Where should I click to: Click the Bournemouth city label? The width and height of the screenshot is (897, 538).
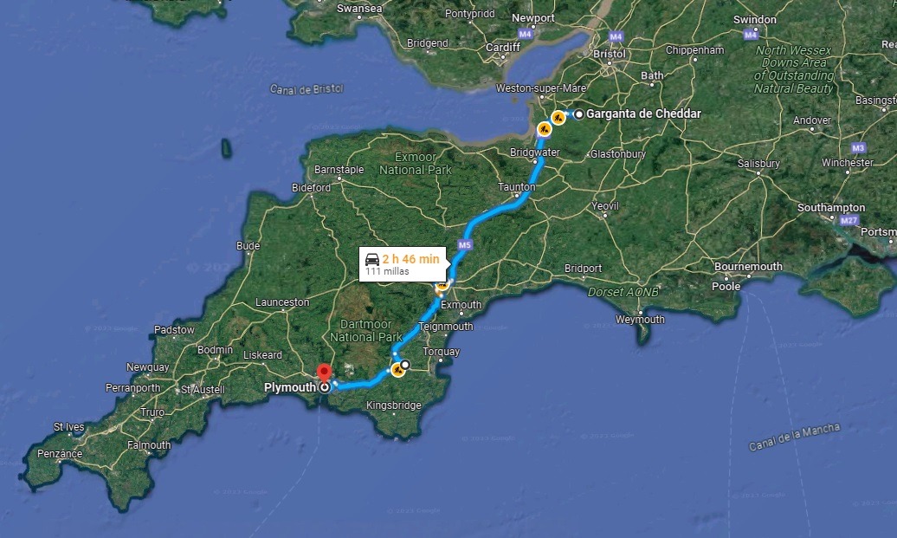point(748,267)
